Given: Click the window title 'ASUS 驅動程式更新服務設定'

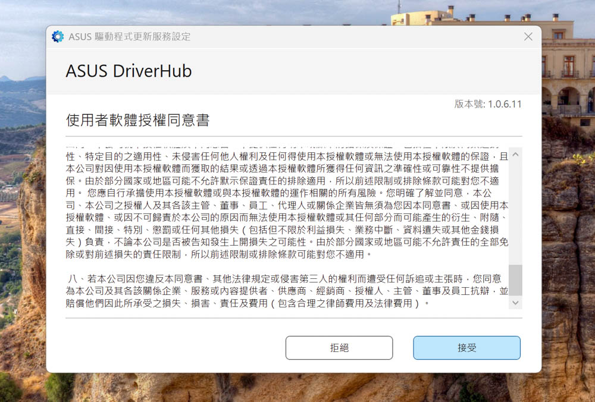Looking at the screenshot, I should tap(130, 37).
